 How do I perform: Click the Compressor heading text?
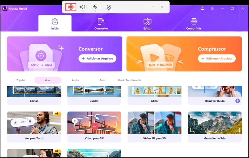(x=212, y=49)
